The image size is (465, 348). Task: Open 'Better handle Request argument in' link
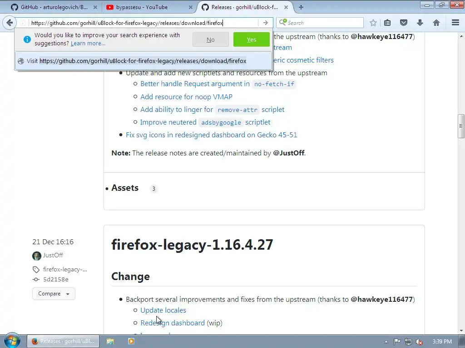click(195, 84)
